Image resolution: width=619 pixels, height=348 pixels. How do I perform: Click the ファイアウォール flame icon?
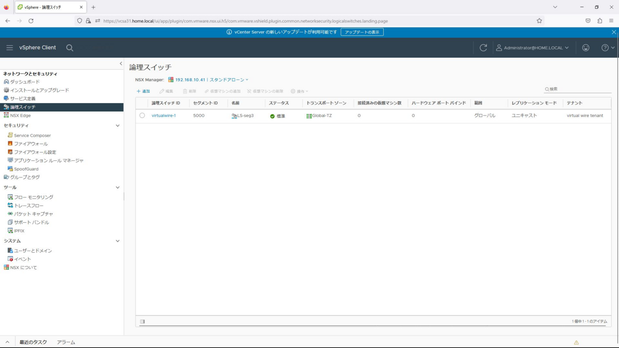point(10,143)
